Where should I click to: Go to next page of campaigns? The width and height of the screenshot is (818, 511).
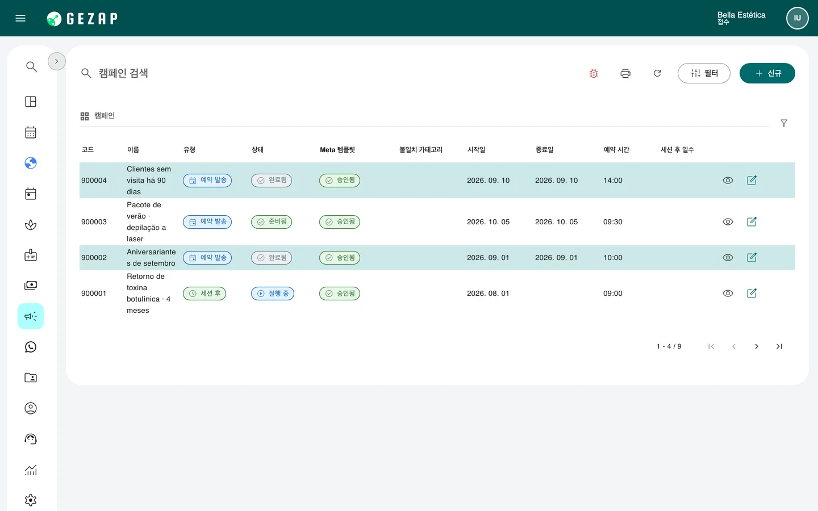tap(757, 346)
